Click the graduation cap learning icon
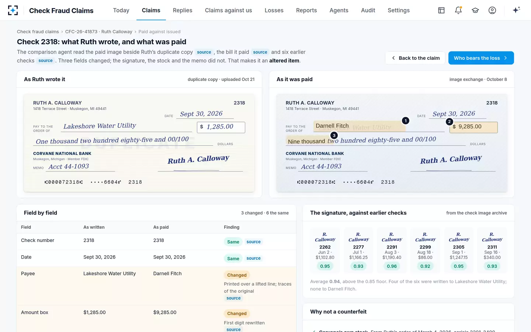This screenshot has width=531, height=332. pyautogui.click(x=475, y=10)
